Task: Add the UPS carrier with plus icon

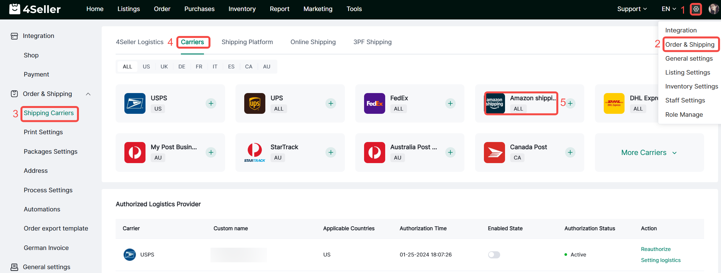Action: [331, 103]
